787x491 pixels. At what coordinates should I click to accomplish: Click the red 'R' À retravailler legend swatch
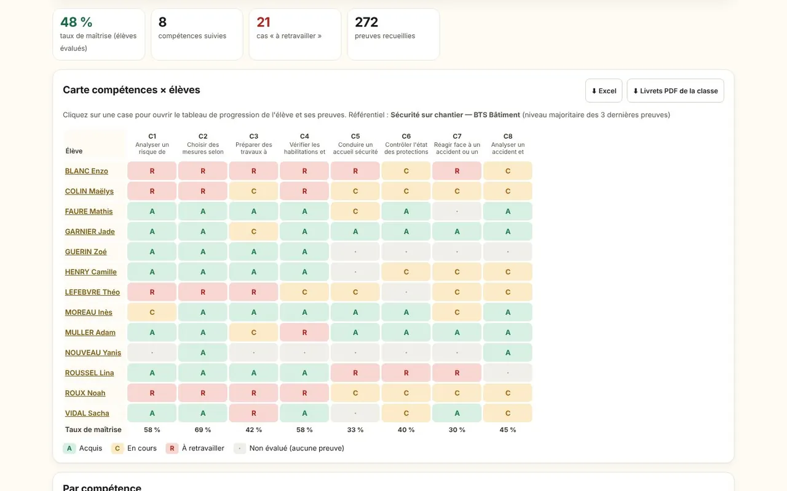(x=172, y=449)
